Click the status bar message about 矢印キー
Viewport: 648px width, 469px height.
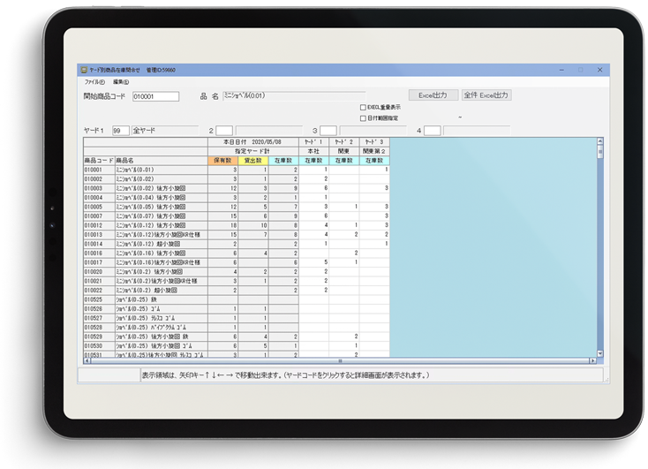(285, 375)
